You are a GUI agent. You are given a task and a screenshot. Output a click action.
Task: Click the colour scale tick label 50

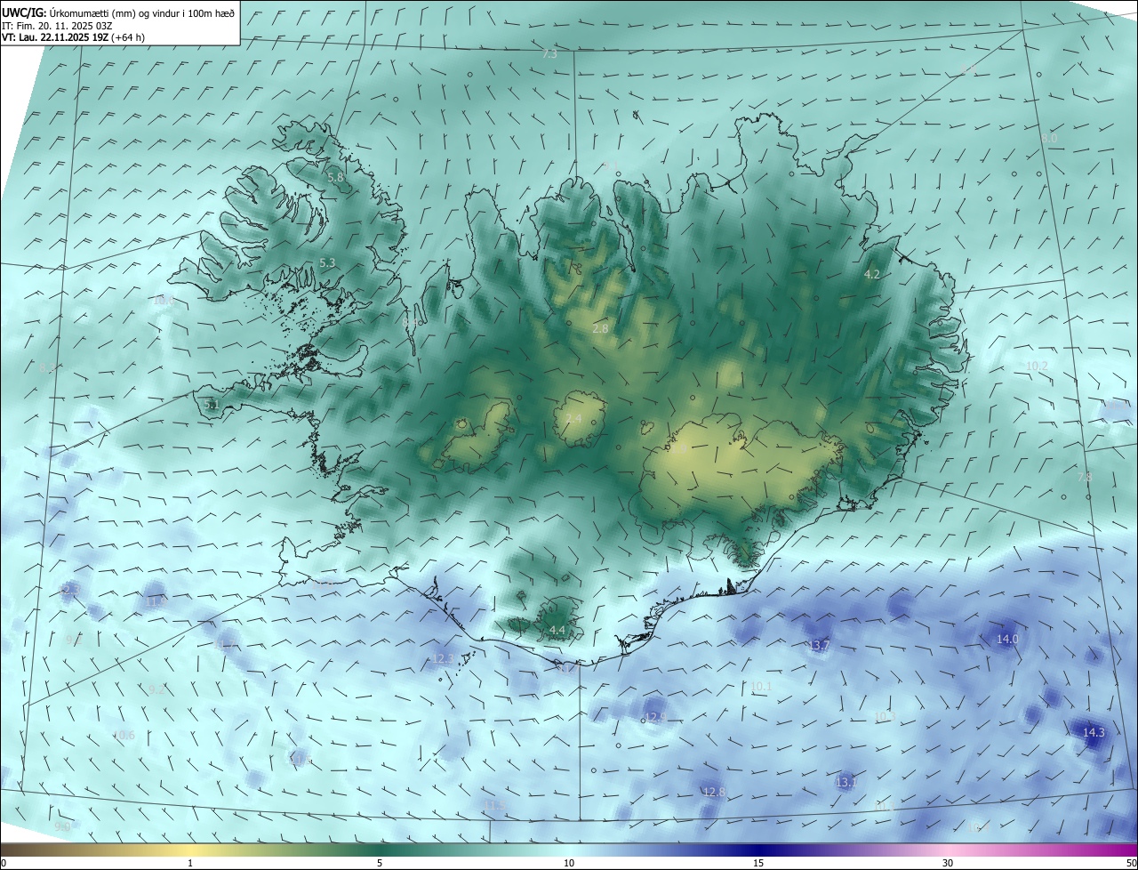tap(1132, 864)
